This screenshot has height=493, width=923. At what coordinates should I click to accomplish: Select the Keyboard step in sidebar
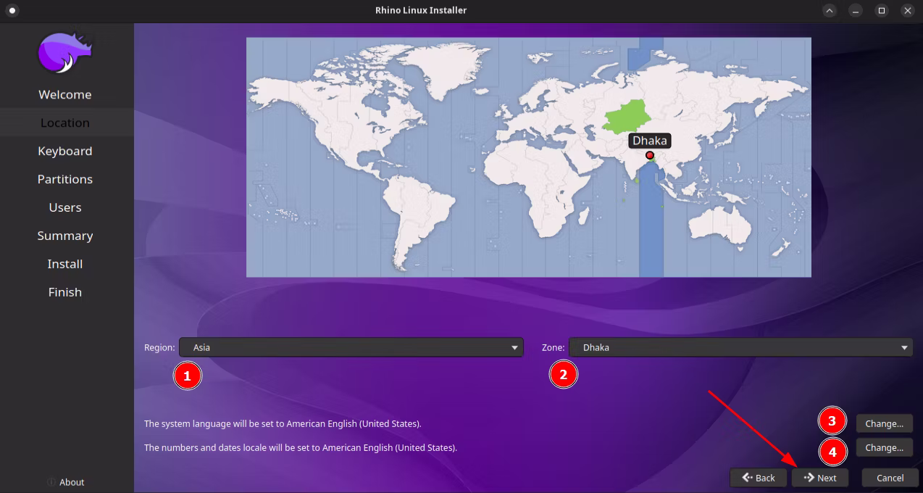pyautogui.click(x=65, y=151)
